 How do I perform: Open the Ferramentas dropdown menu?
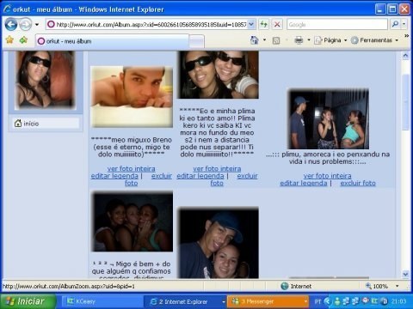pyautogui.click(x=375, y=40)
